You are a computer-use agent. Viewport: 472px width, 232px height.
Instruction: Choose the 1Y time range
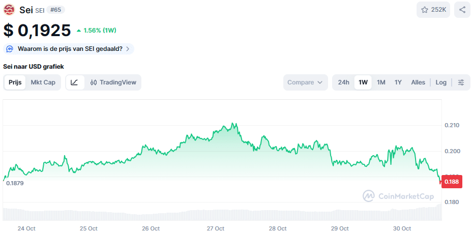tap(398, 82)
